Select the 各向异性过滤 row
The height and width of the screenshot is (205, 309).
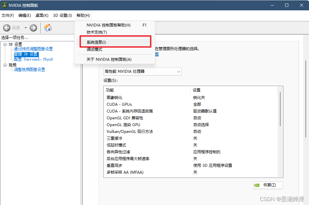click(191, 152)
